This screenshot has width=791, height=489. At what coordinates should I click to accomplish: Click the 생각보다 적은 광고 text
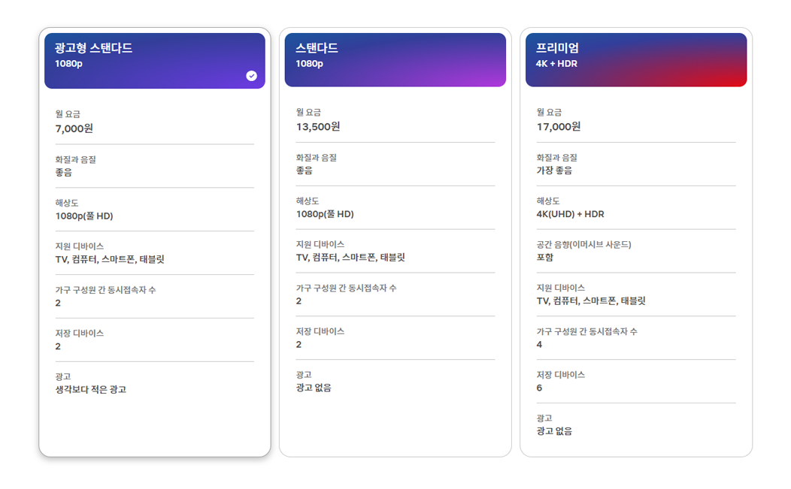point(91,389)
